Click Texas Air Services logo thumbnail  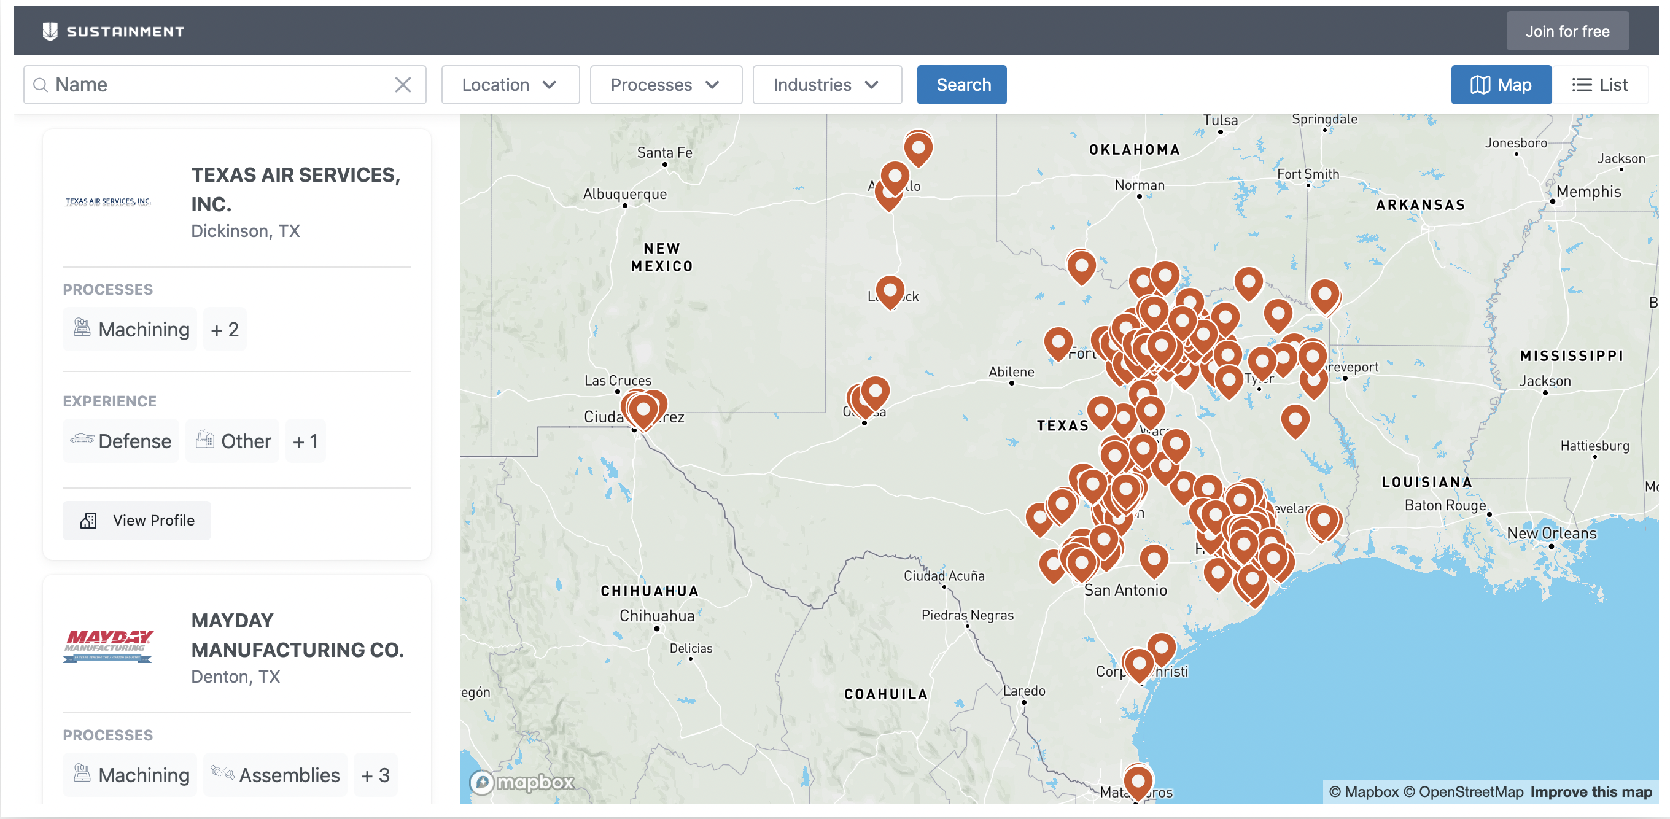[108, 201]
